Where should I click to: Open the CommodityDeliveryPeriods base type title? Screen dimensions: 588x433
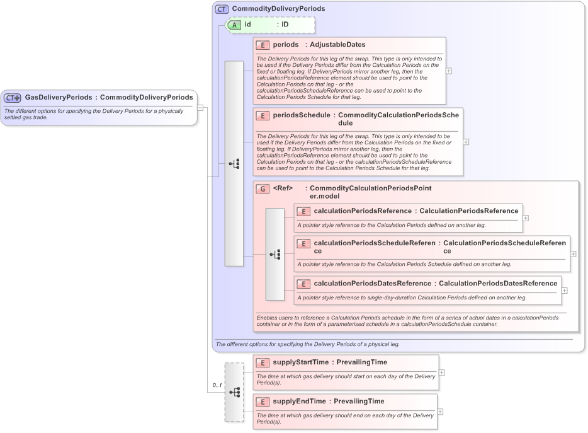coord(279,9)
